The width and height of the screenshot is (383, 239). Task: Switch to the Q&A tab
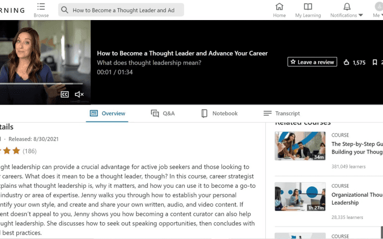pyautogui.click(x=163, y=113)
